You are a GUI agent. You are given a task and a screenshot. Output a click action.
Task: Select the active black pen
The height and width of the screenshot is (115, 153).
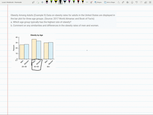coord(60,2)
